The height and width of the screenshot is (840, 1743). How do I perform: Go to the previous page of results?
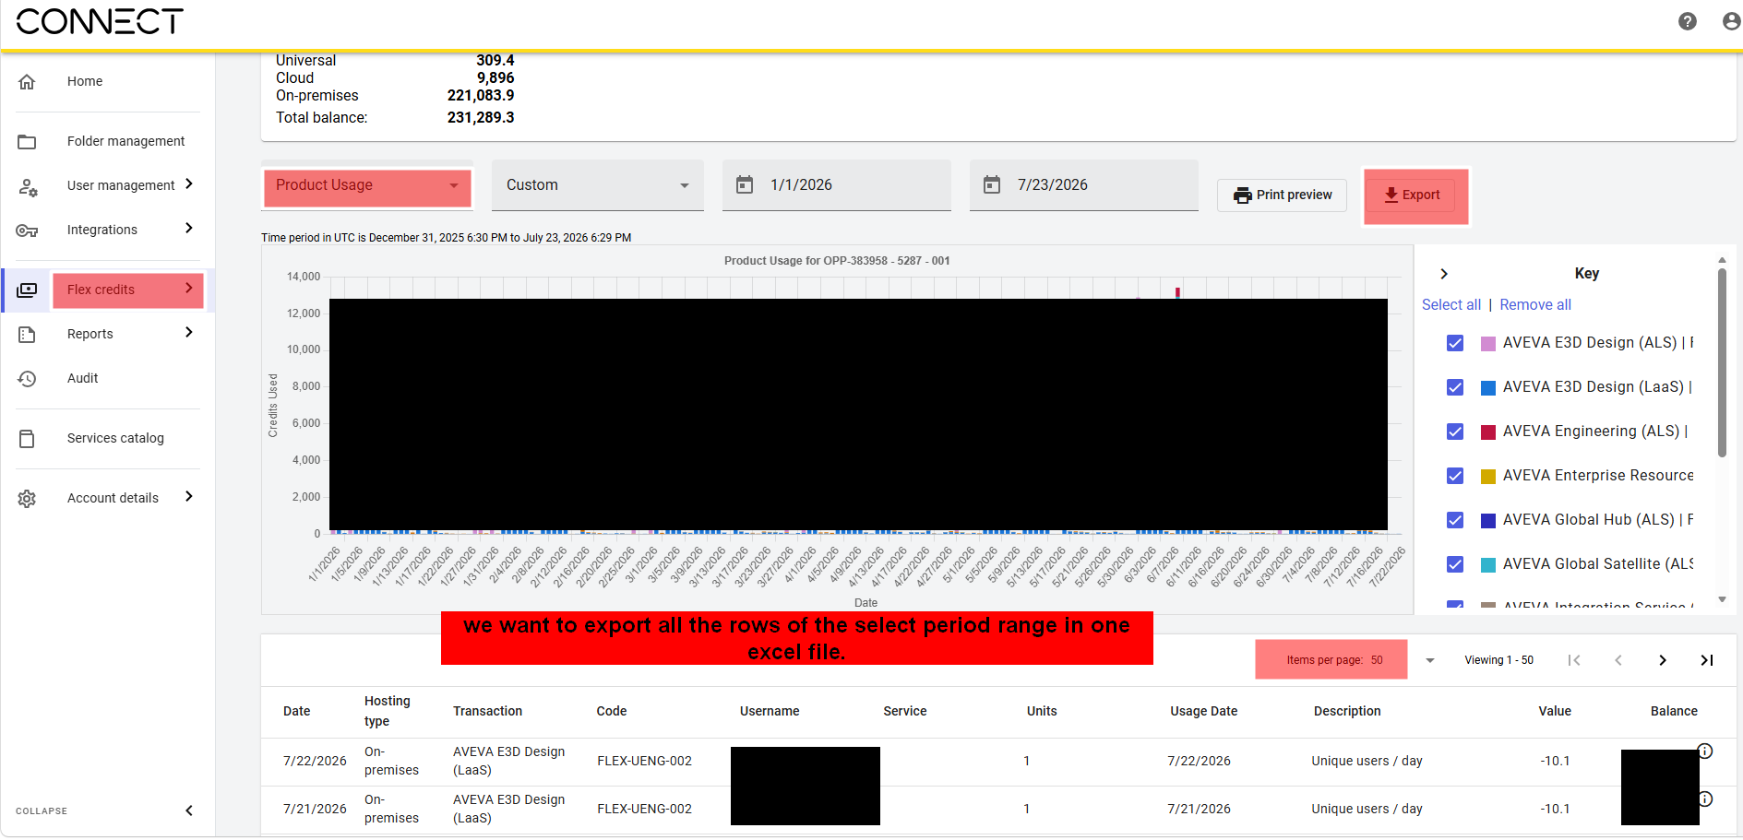(1618, 660)
